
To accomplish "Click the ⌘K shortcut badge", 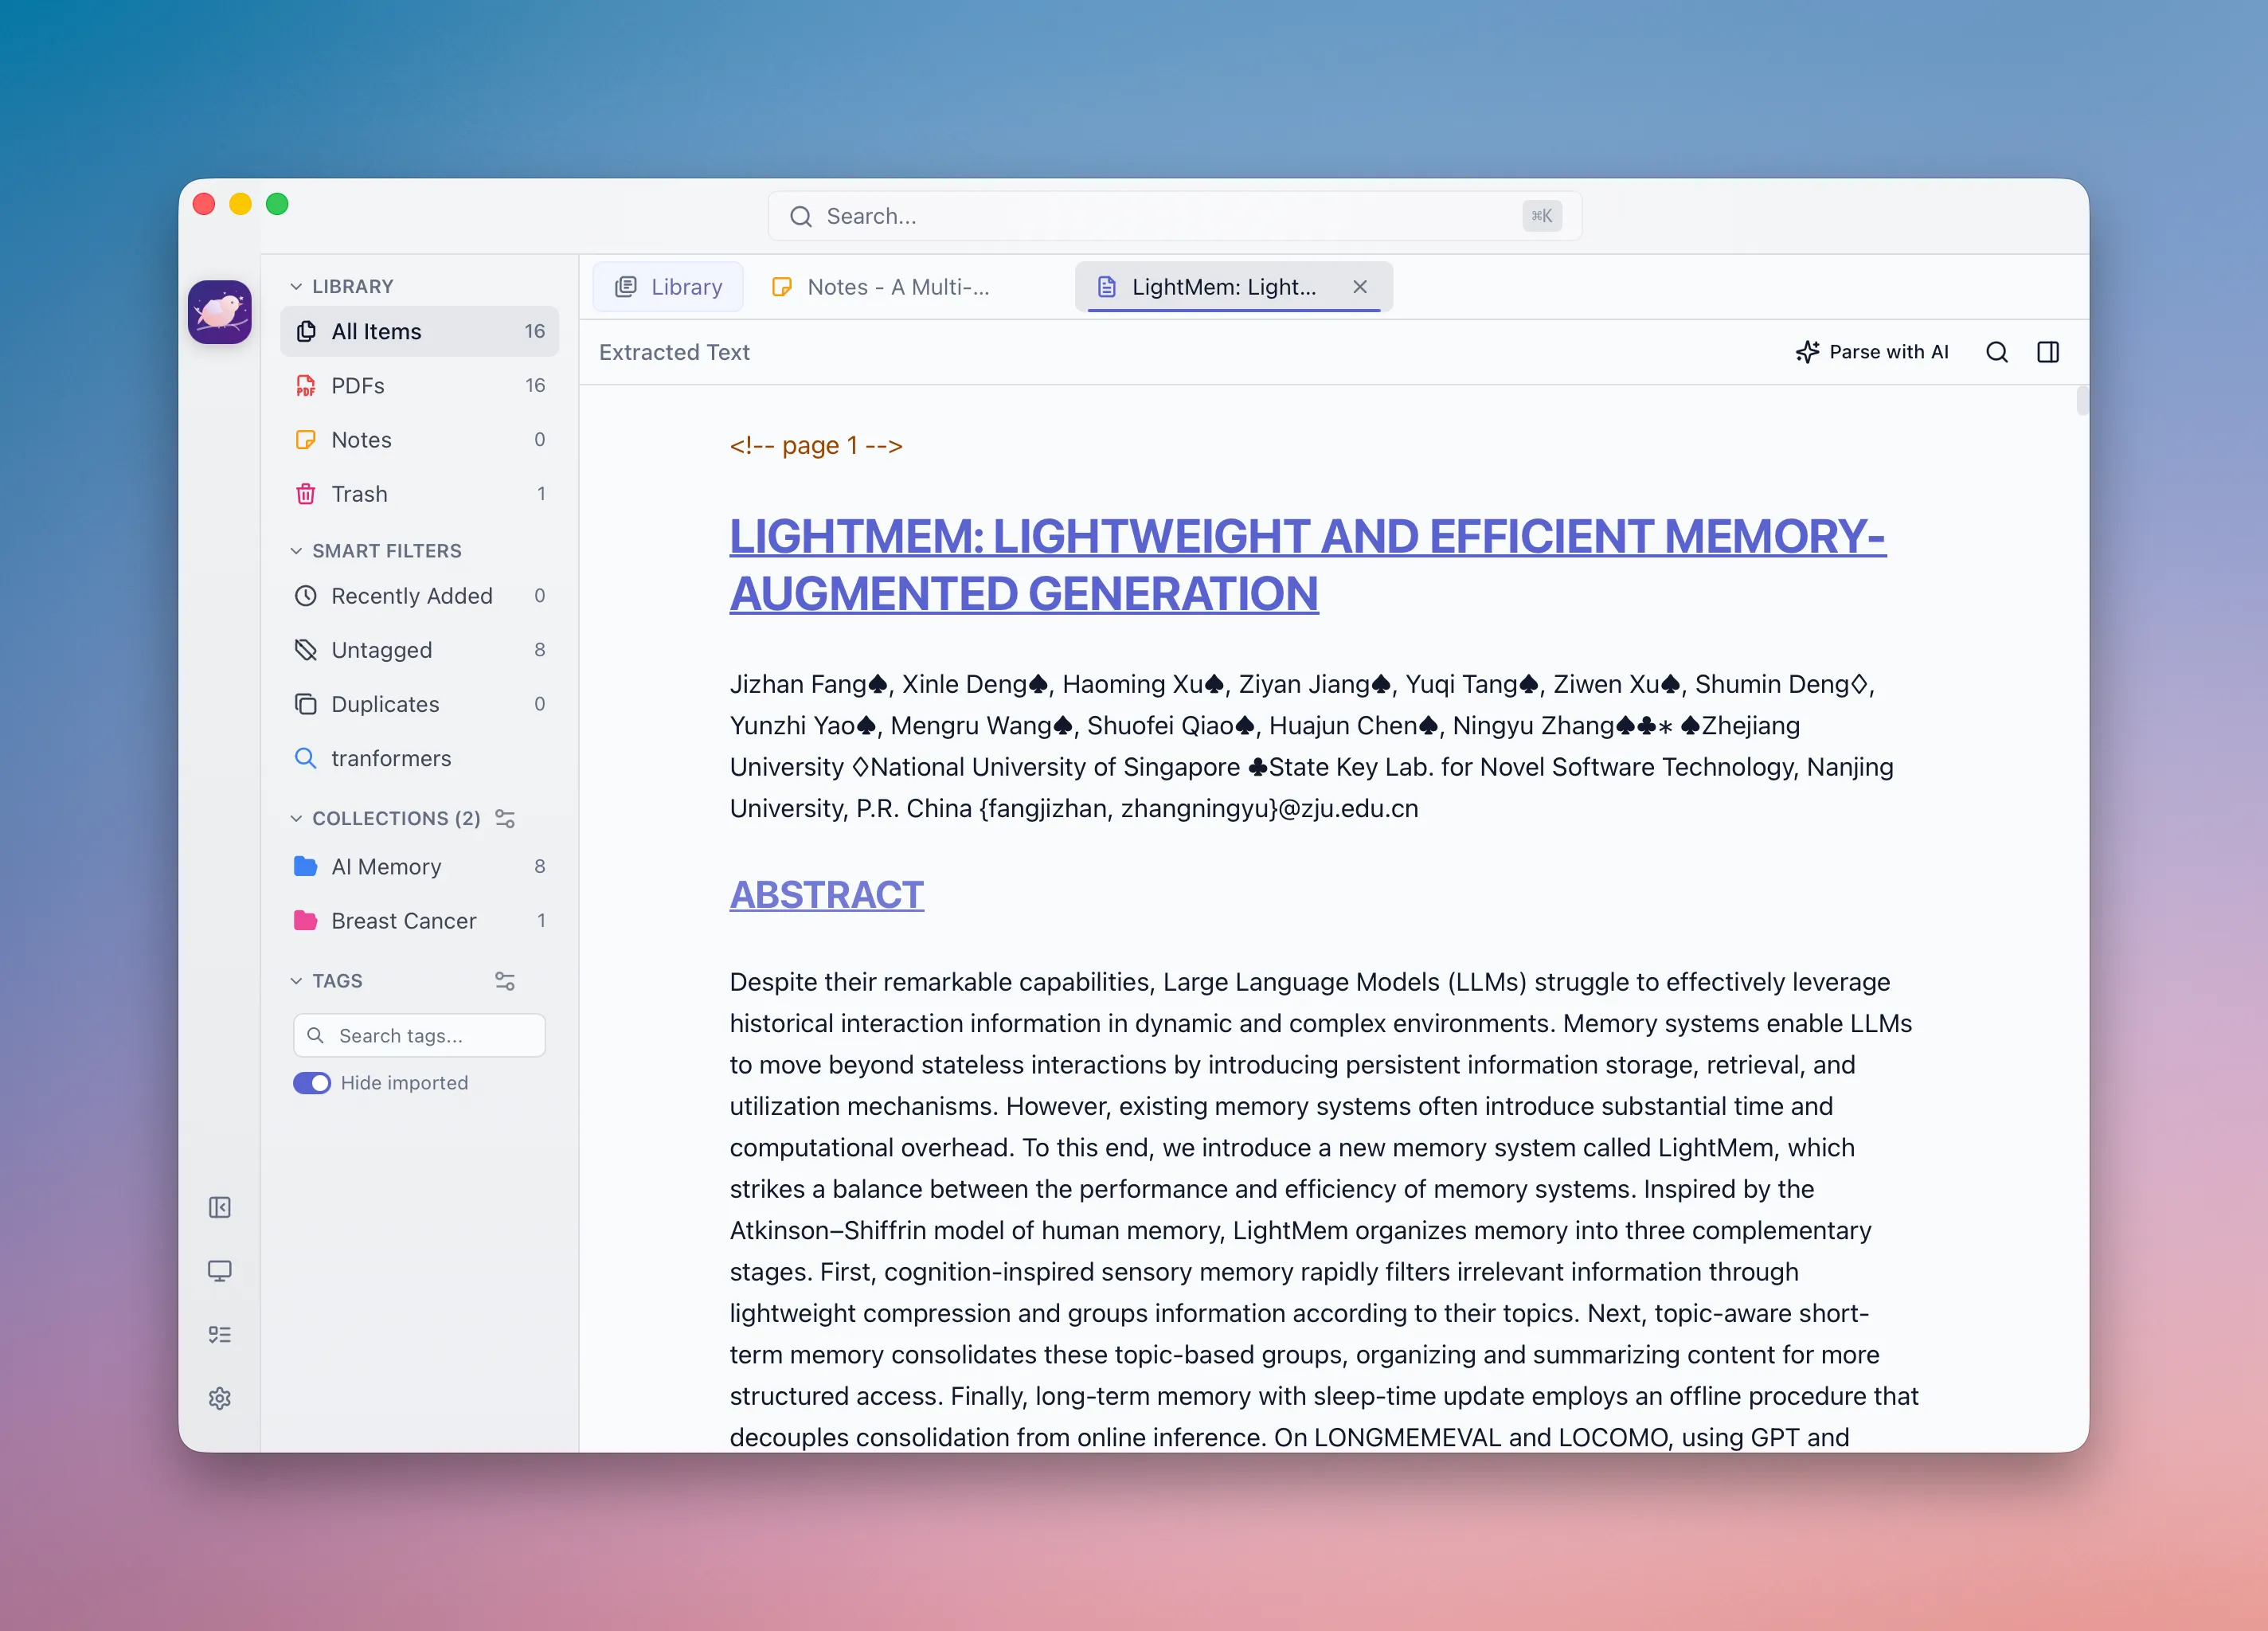I will pyautogui.click(x=1542, y=216).
